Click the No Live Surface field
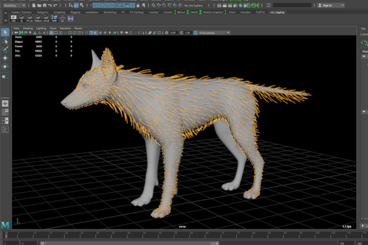 (194, 5)
